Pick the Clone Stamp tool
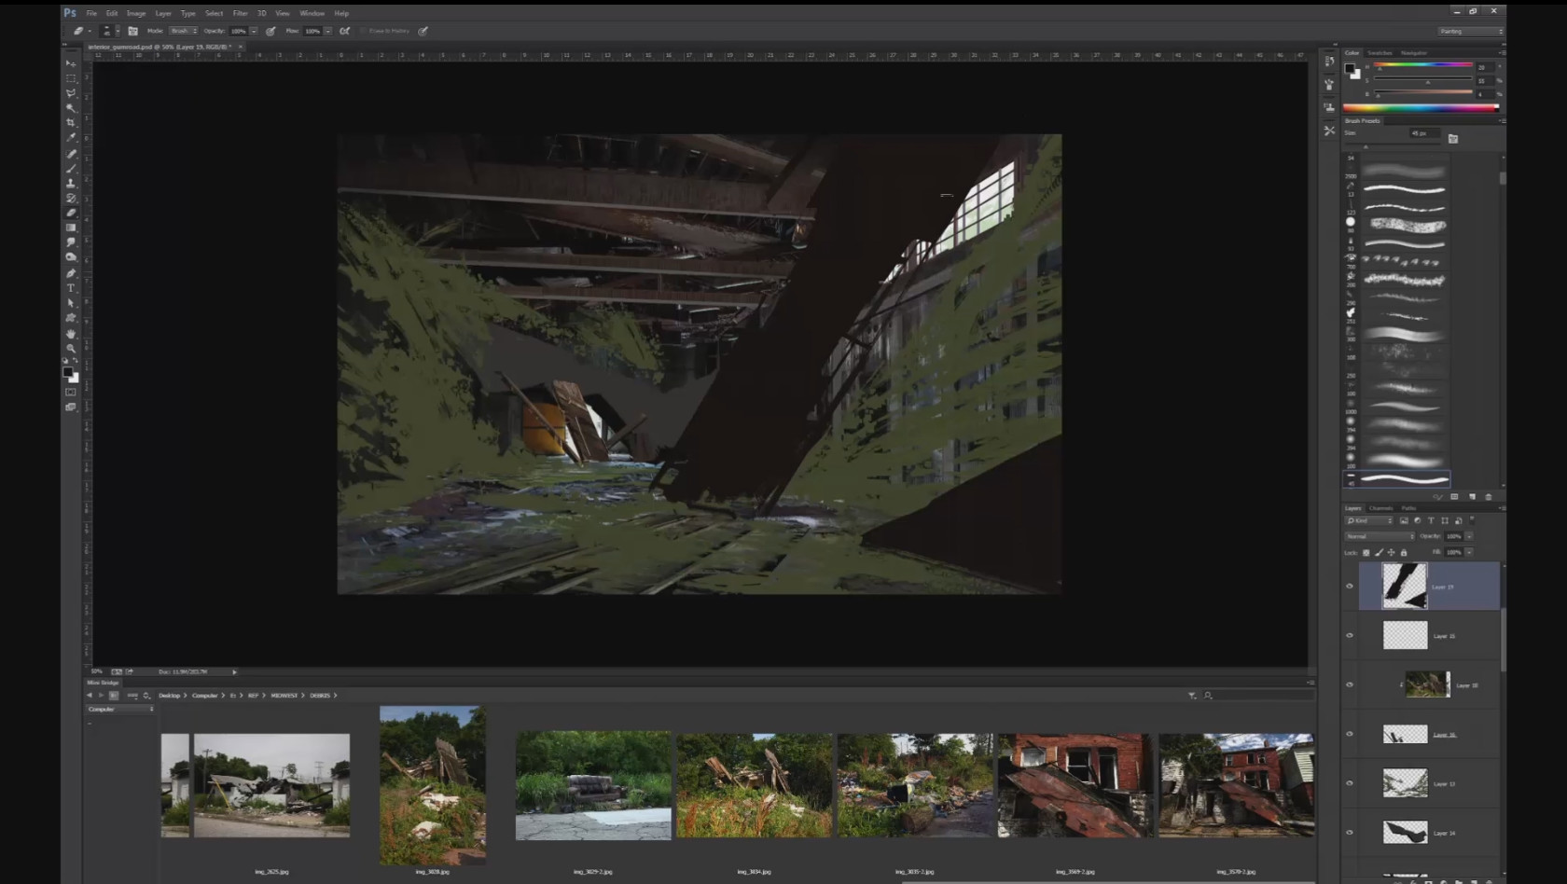 pyautogui.click(x=71, y=184)
